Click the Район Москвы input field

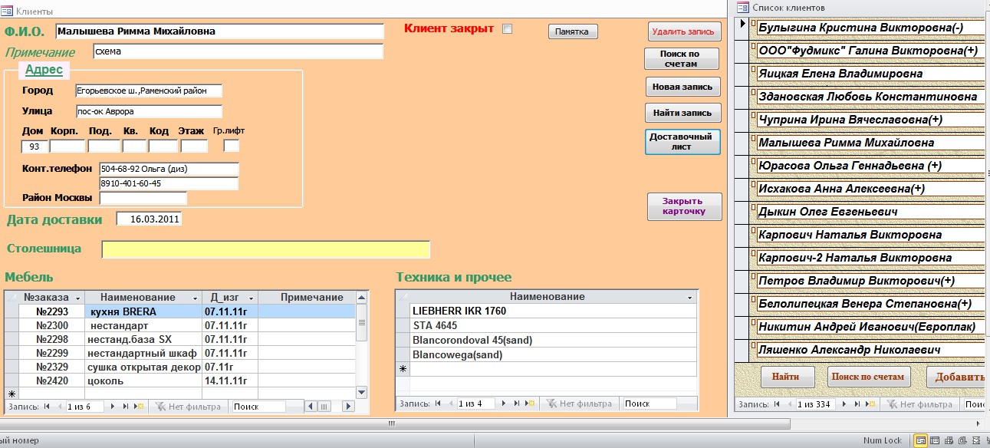[143, 198]
